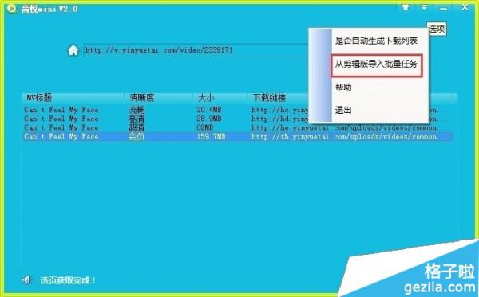Click Can't Feel My Face in 高清 row
This screenshot has width=479, height=297.
pos(61,119)
